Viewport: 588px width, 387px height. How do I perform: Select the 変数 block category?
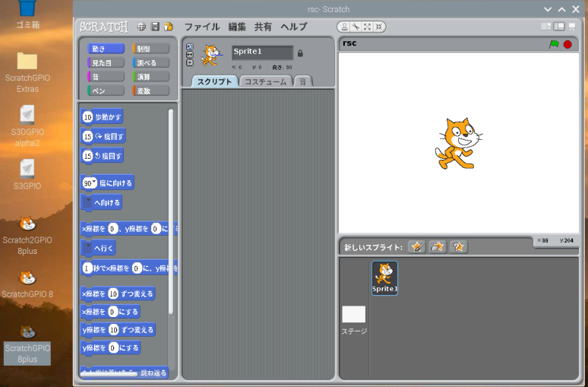[x=150, y=90]
